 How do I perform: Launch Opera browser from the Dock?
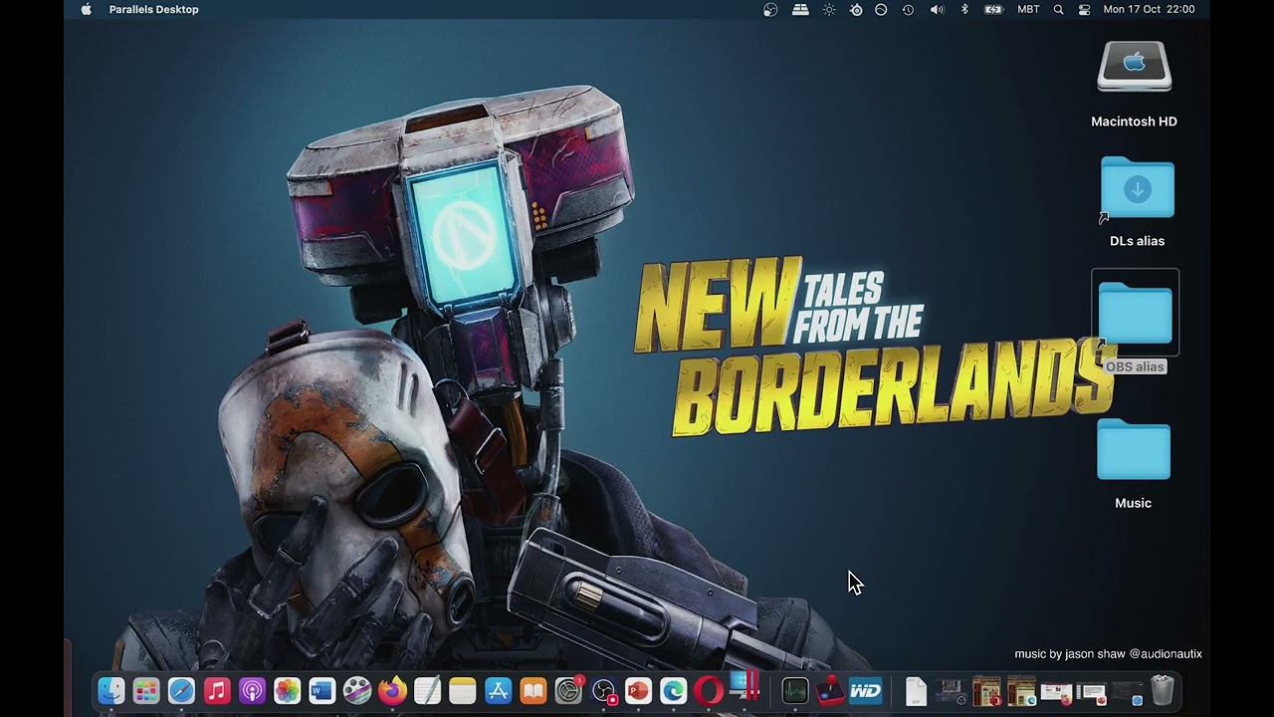(710, 690)
